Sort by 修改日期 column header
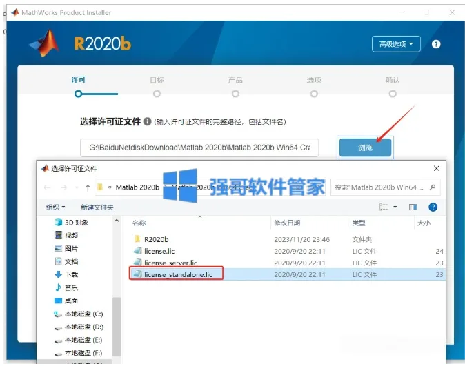The image size is (465, 366). pos(287,223)
